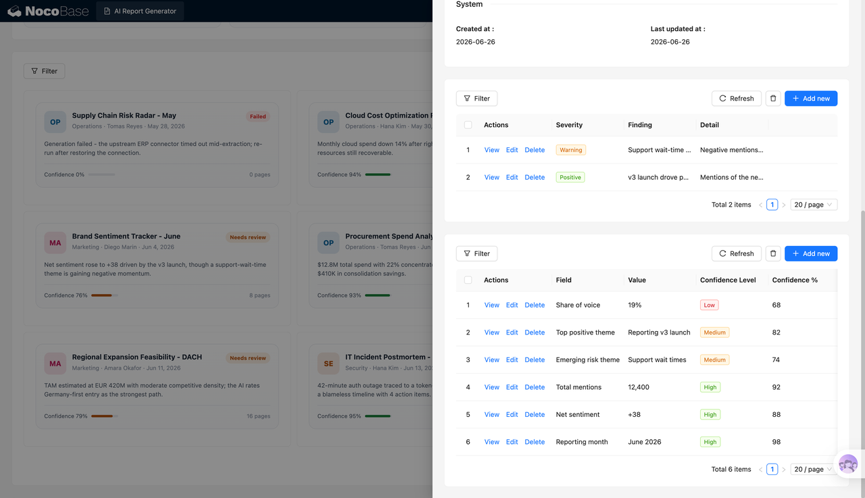Click Add new above the Severity findings table

click(811, 99)
